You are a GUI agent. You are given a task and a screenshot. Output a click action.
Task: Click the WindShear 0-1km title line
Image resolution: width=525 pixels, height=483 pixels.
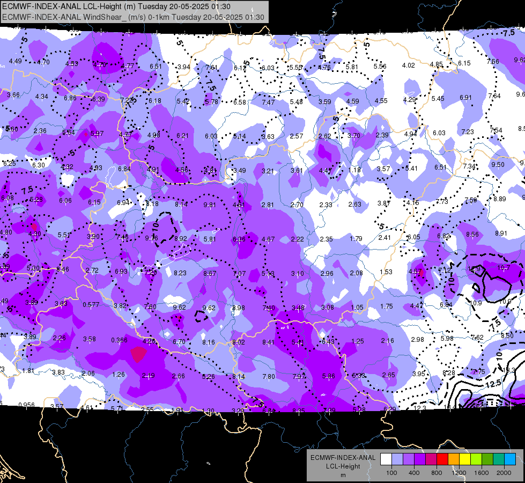(133, 17)
